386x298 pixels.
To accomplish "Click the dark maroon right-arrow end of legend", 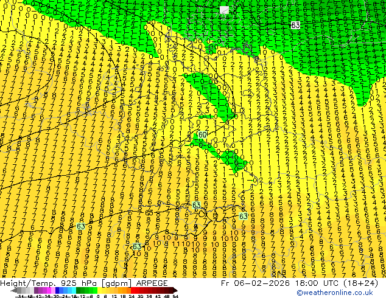I will point(175,290).
